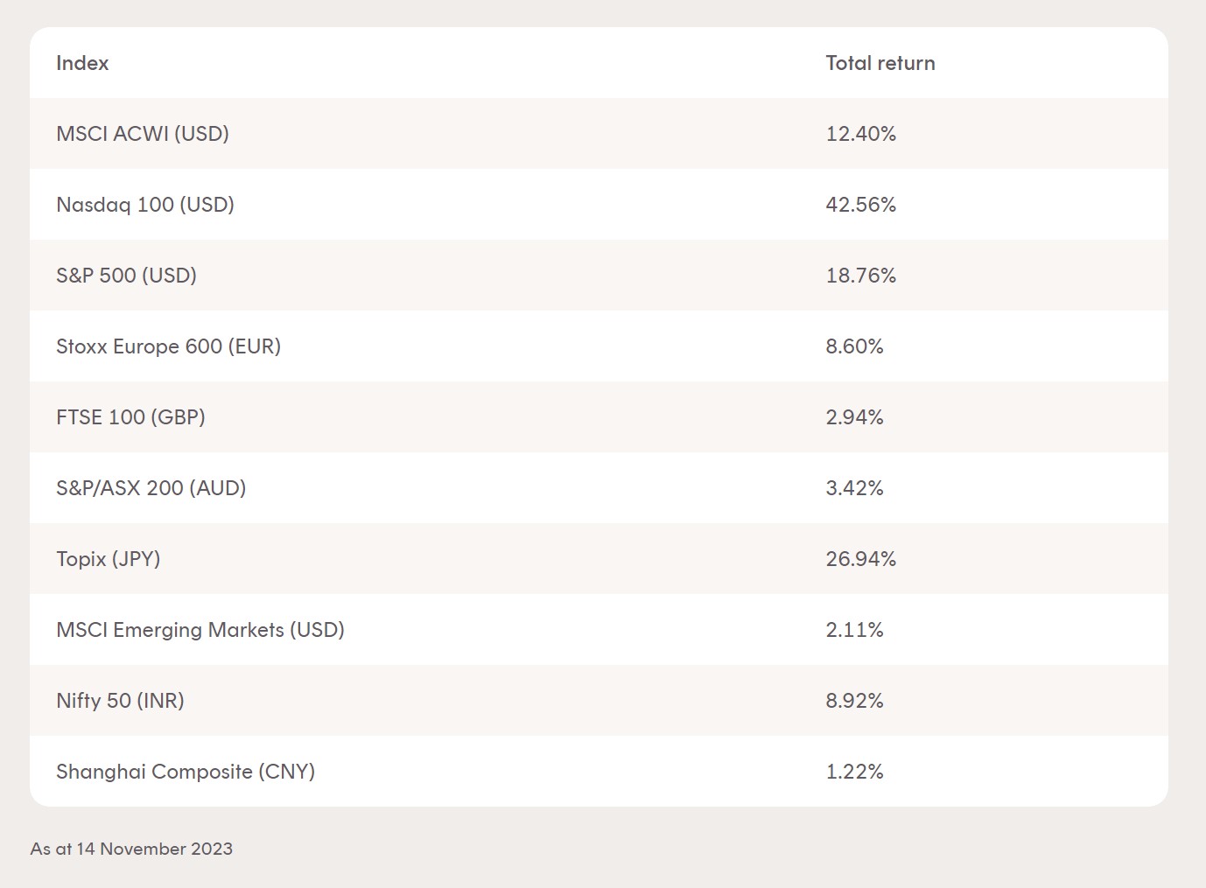Click the FTSE 100 (GBP) index name

tap(130, 417)
